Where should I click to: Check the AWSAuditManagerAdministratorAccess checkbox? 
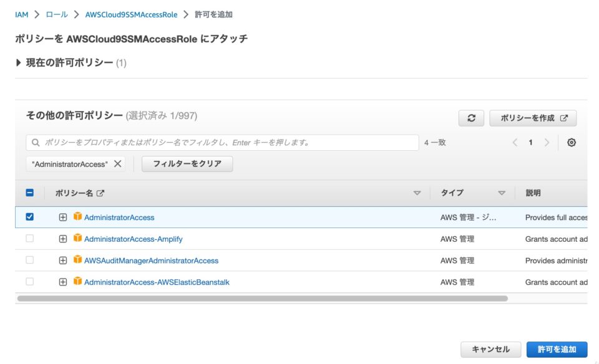tap(29, 260)
